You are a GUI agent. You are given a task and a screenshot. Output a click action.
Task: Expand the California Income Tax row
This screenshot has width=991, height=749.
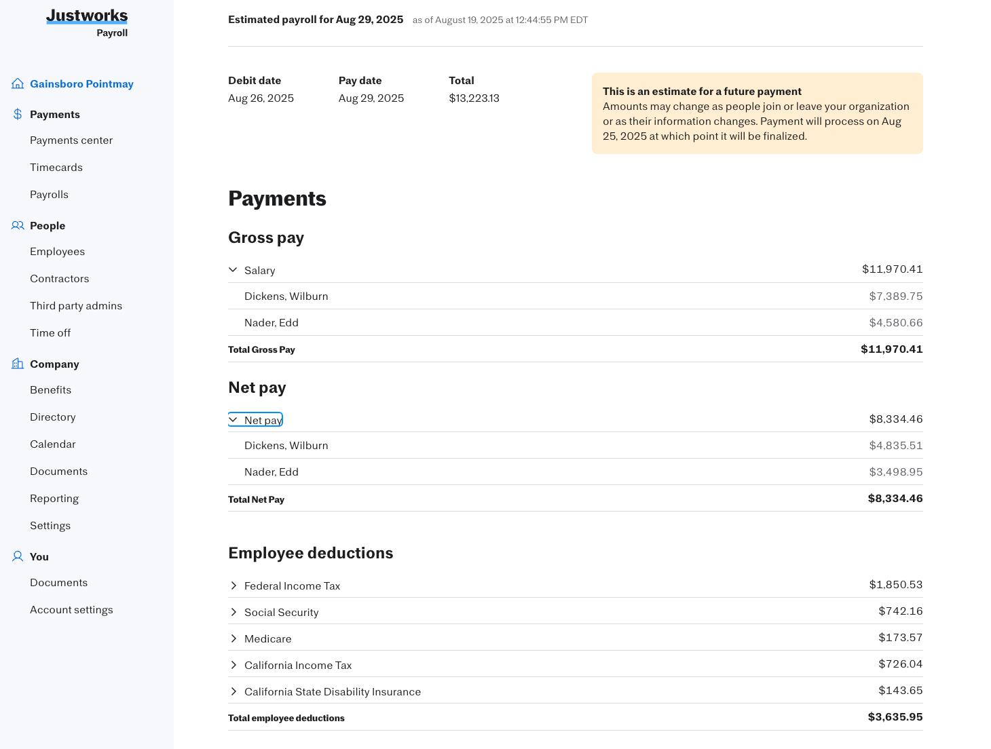pos(233,665)
